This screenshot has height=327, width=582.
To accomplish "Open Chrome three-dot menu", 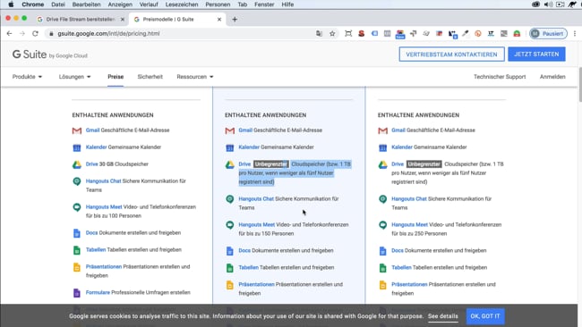I will pyautogui.click(x=575, y=33).
